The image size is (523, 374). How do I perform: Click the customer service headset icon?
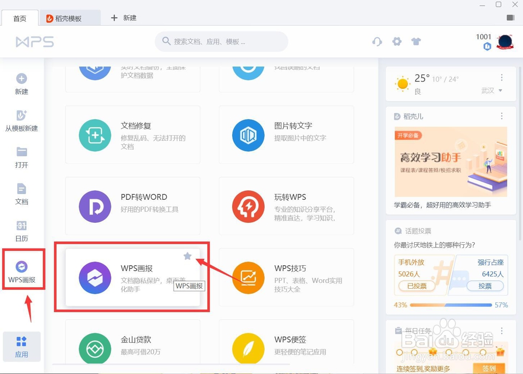click(x=377, y=41)
